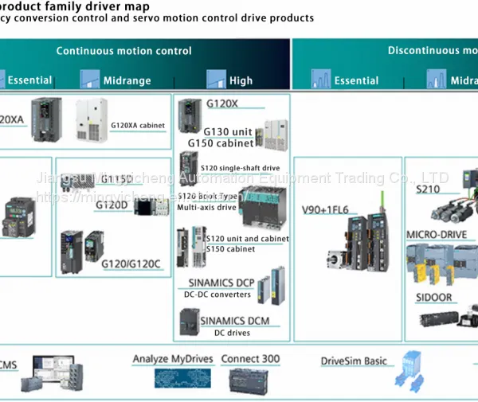This screenshot has width=478, height=402.
Task: Select the Midrange continuous chart icon
Action: point(90,79)
